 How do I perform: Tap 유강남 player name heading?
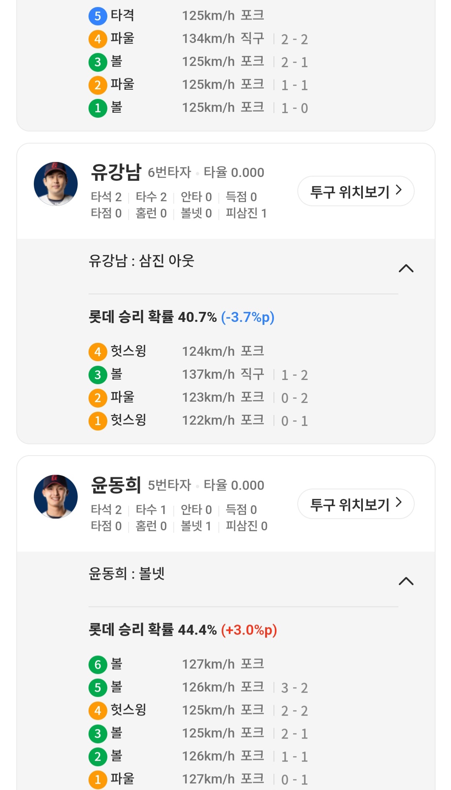(116, 172)
